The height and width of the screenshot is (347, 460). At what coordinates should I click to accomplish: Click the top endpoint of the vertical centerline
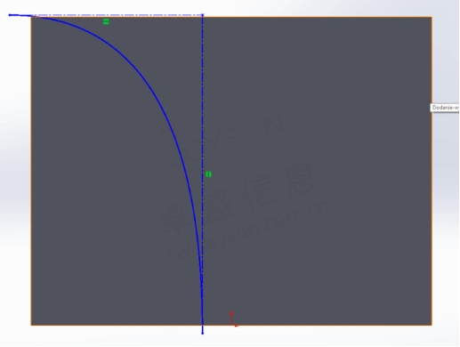tap(203, 14)
